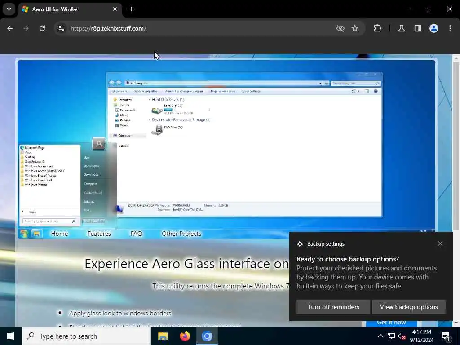Bookmark this page with the star icon
This screenshot has width=460, height=345.
(355, 28)
